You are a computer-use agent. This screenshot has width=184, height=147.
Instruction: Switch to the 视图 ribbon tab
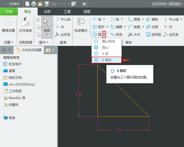[x=87, y=12]
